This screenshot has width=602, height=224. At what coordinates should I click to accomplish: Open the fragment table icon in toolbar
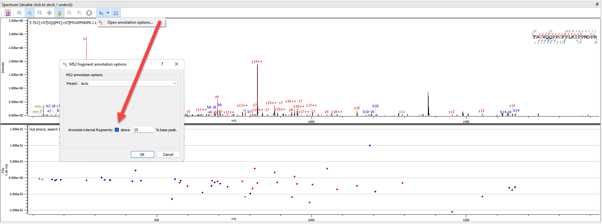[8, 13]
